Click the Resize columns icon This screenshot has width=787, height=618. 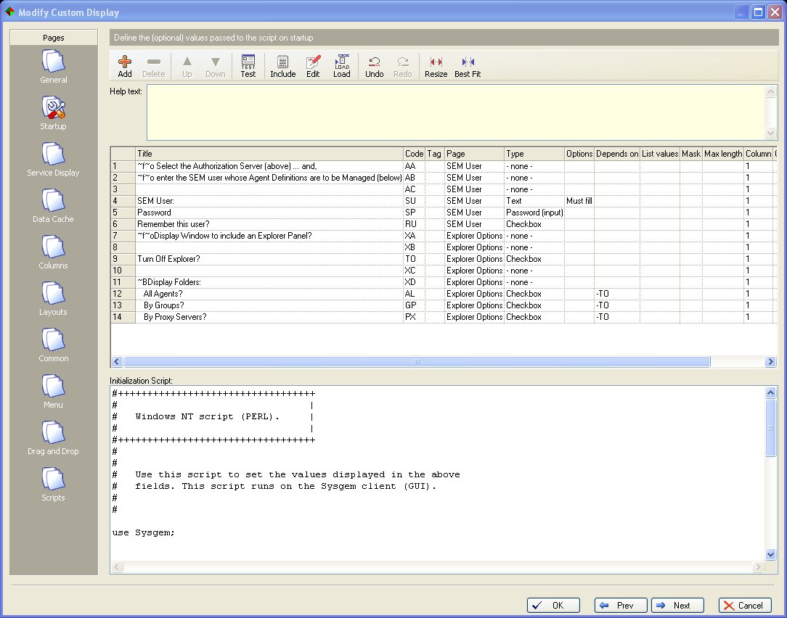[x=436, y=66]
